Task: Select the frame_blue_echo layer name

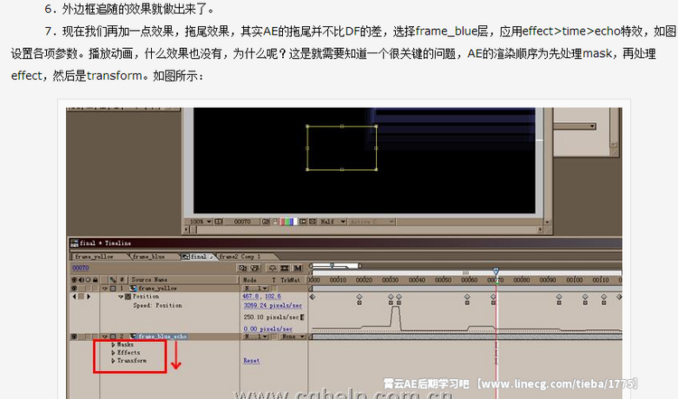Action: click(163, 337)
